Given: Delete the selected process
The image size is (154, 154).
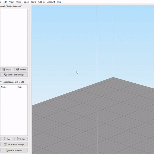Looking at the screenshot, I should pos(21,139).
